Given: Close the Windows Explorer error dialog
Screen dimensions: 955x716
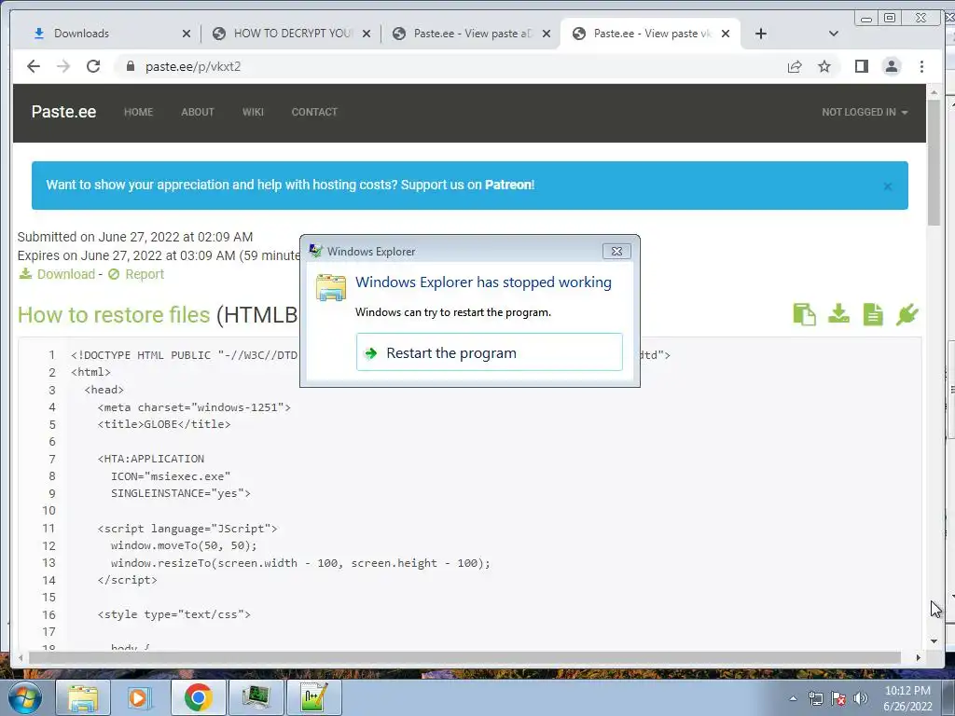Looking at the screenshot, I should pyautogui.click(x=616, y=251).
